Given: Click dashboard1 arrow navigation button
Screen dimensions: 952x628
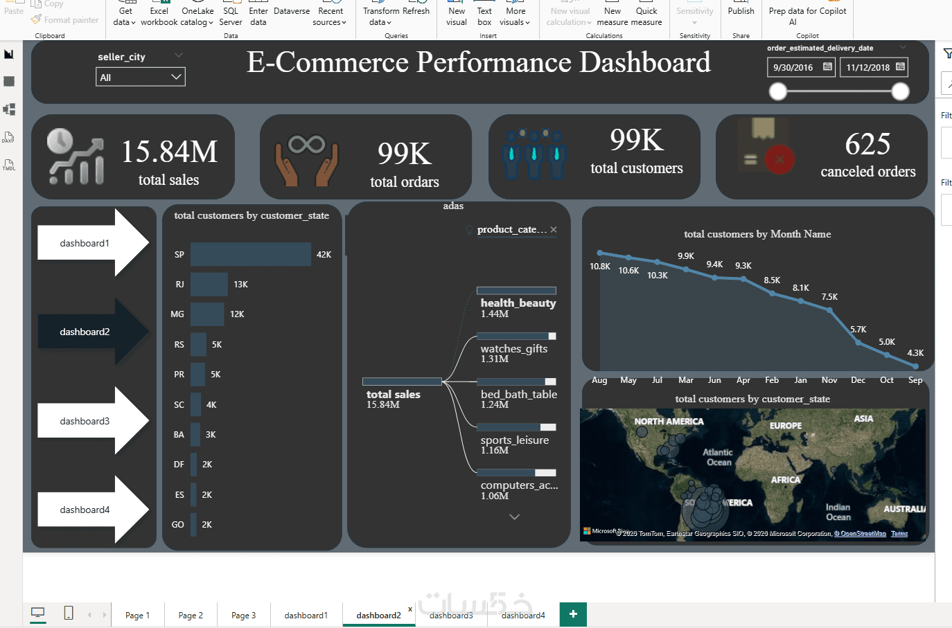Looking at the screenshot, I should 94,243.
